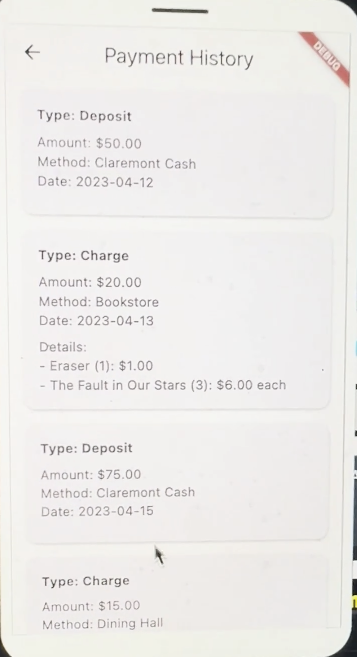357x657 pixels.
Task: Select the Amount: $15.00 charge line
Action: (91, 606)
